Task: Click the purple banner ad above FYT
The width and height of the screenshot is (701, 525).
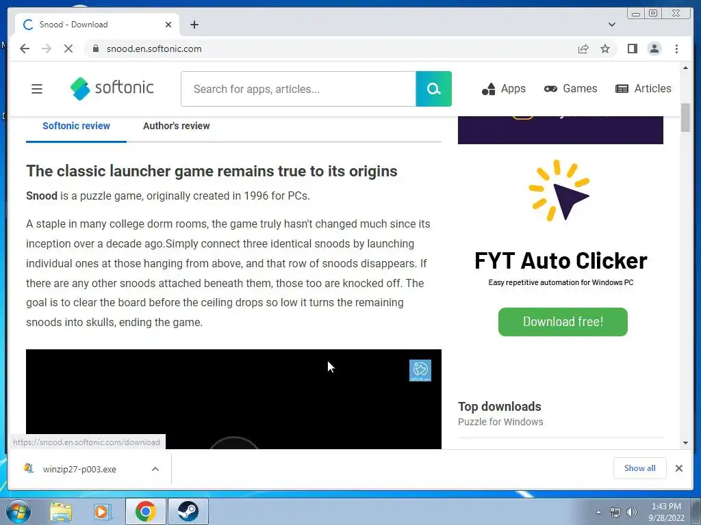Action: point(560,130)
